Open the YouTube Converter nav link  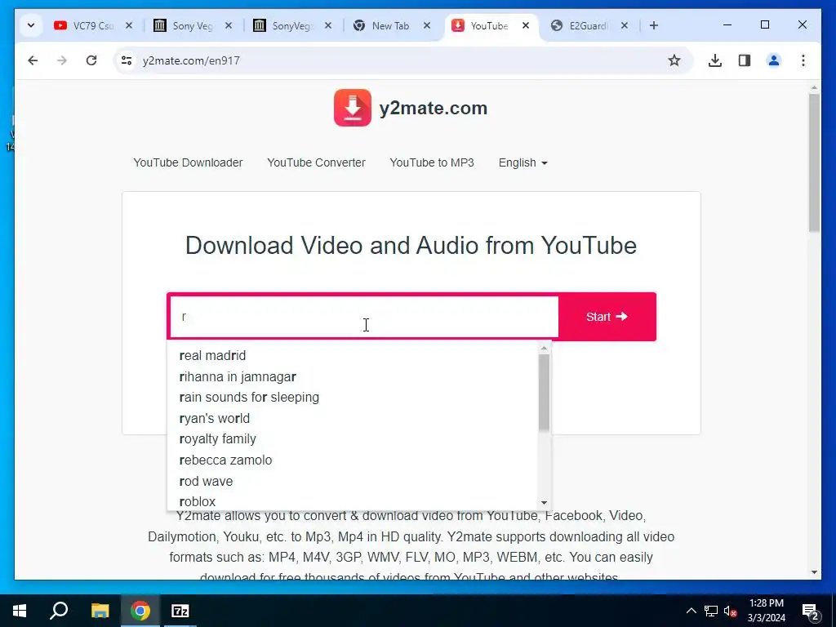tap(316, 162)
